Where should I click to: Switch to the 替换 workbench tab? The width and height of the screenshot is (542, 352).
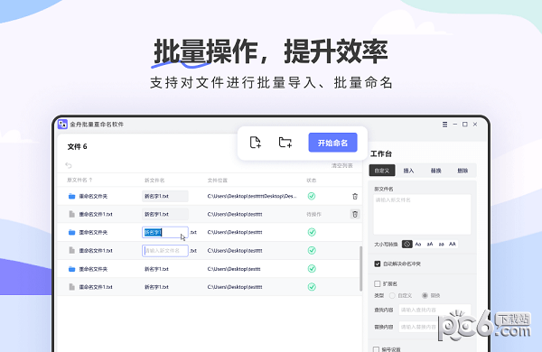[x=435, y=171]
